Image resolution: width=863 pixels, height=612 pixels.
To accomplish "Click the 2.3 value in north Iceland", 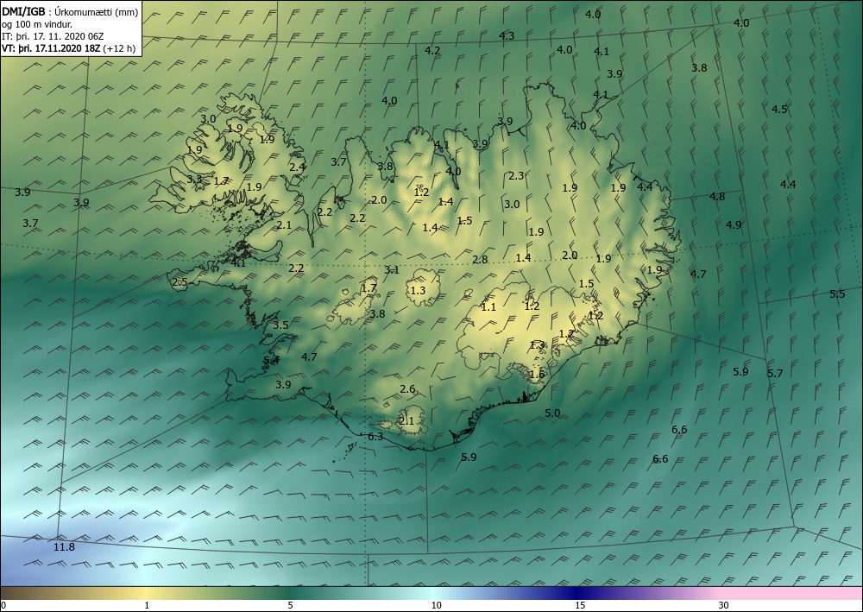I will click(x=516, y=175).
